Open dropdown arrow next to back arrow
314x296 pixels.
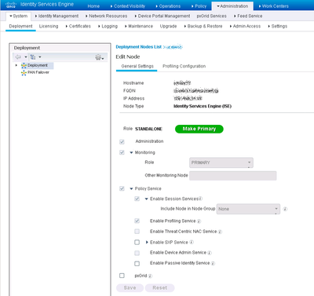pyautogui.click(x=26, y=57)
